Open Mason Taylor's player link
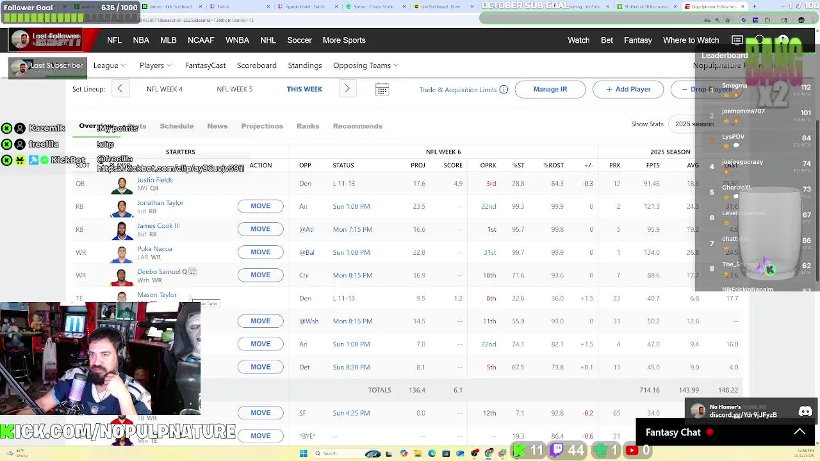820x461 pixels. [x=157, y=295]
